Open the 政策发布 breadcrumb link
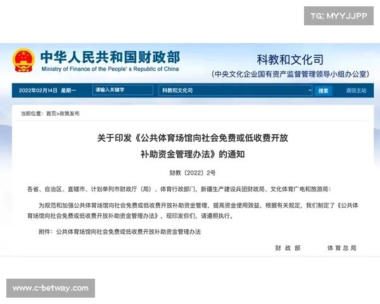The width and height of the screenshot is (380, 304). click(69, 113)
